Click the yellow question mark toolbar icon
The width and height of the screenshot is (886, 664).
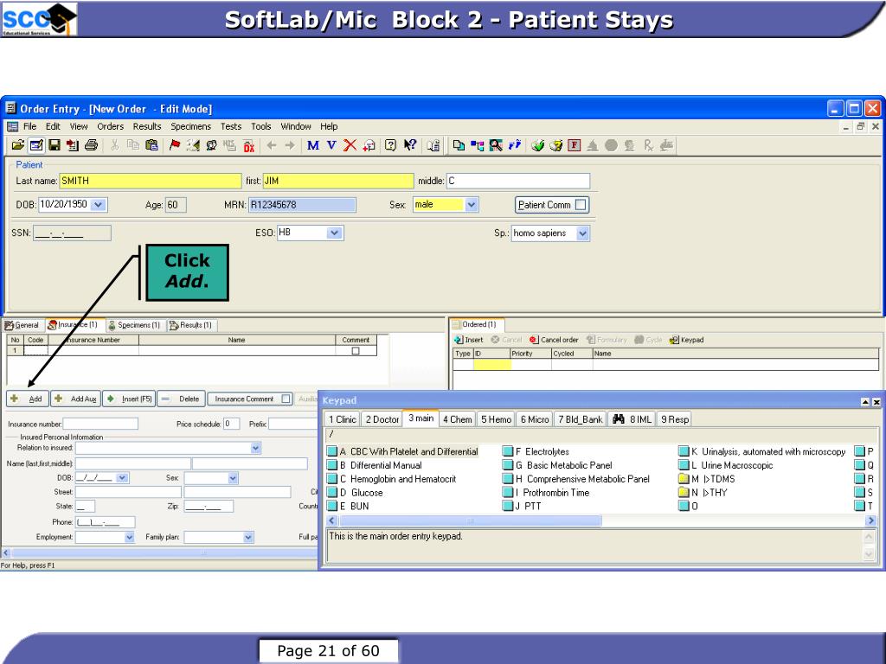556,145
